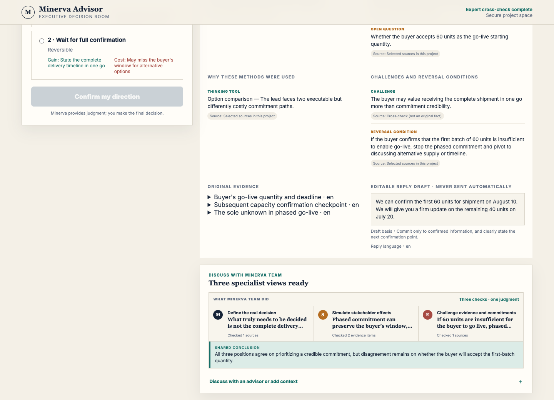Click Expert cross-check complete status

click(x=499, y=10)
